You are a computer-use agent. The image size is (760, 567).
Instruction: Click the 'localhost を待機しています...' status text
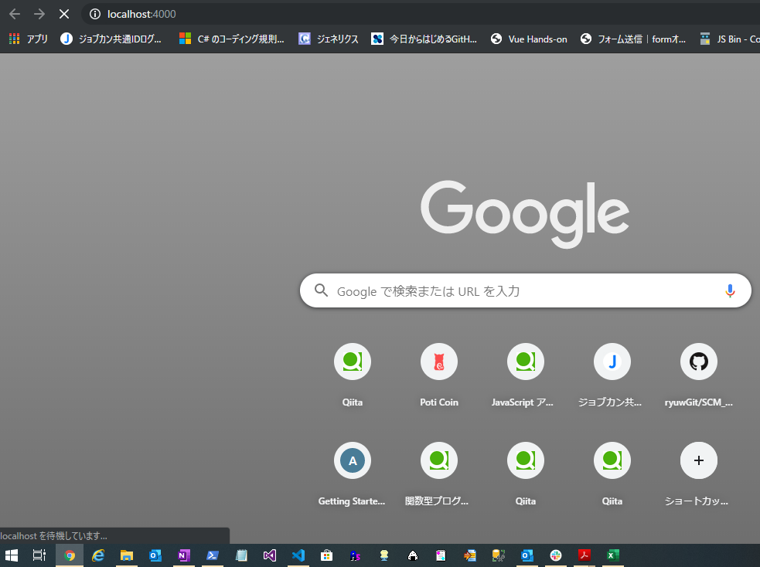(54, 536)
